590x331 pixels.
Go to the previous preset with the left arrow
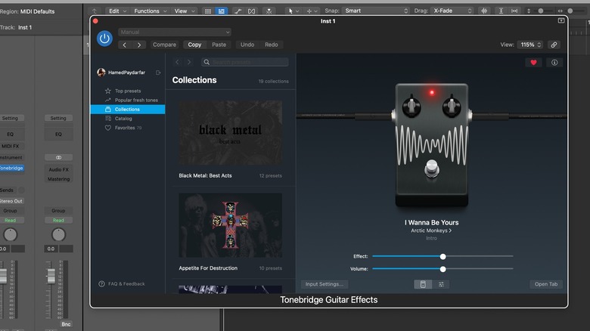(125, 45)
